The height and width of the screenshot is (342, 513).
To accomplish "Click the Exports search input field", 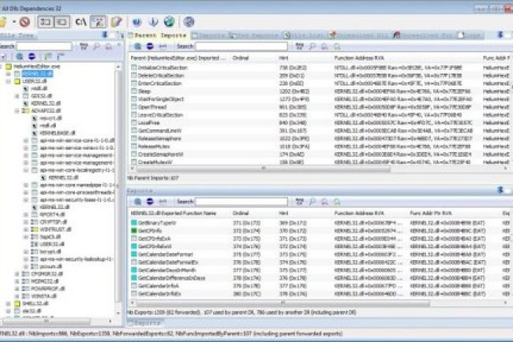I will (242, 202).
